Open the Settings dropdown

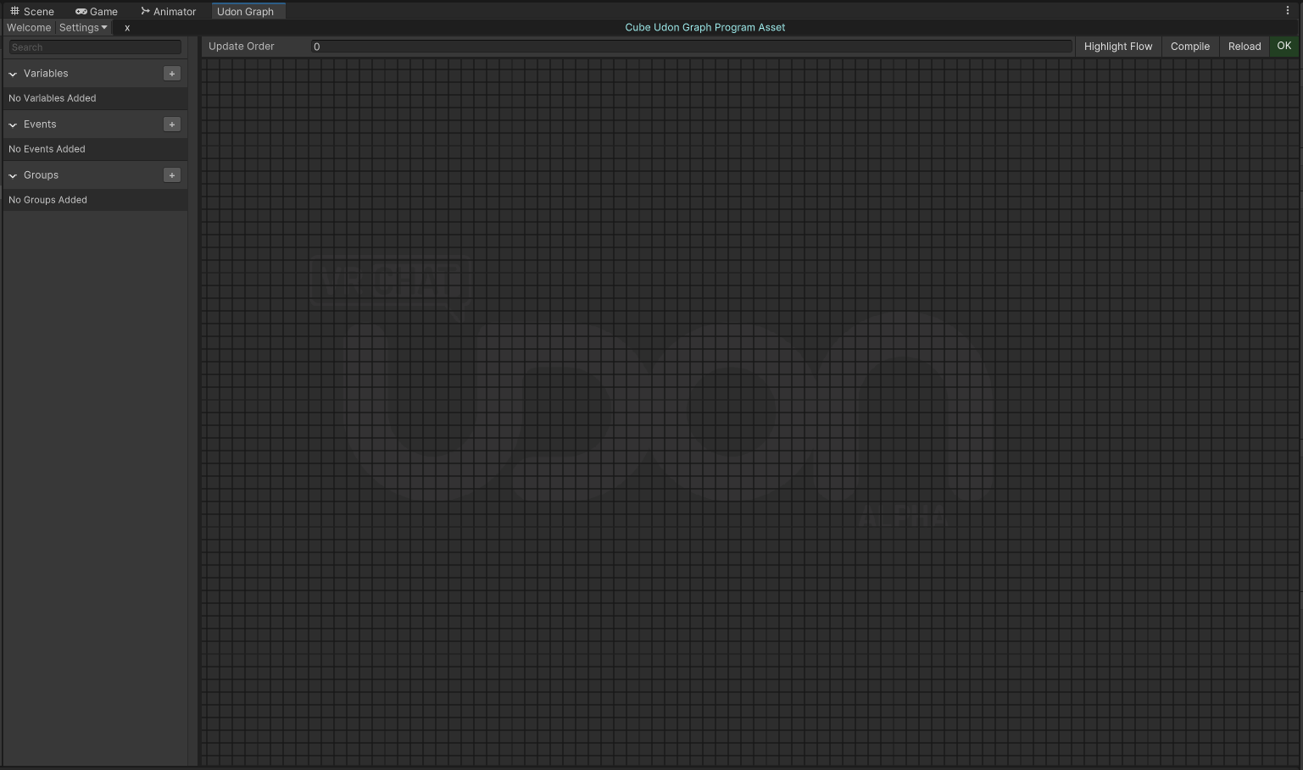82,27
